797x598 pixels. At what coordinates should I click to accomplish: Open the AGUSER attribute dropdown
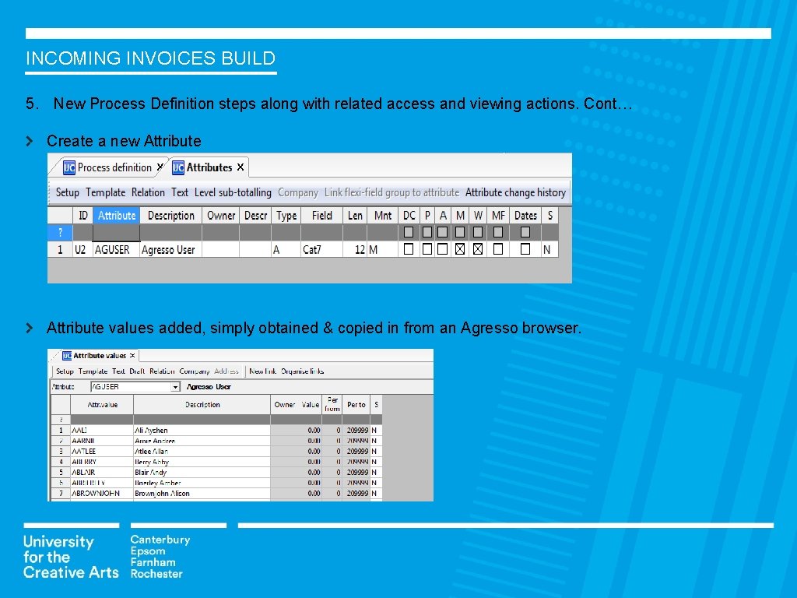[175, 387]
